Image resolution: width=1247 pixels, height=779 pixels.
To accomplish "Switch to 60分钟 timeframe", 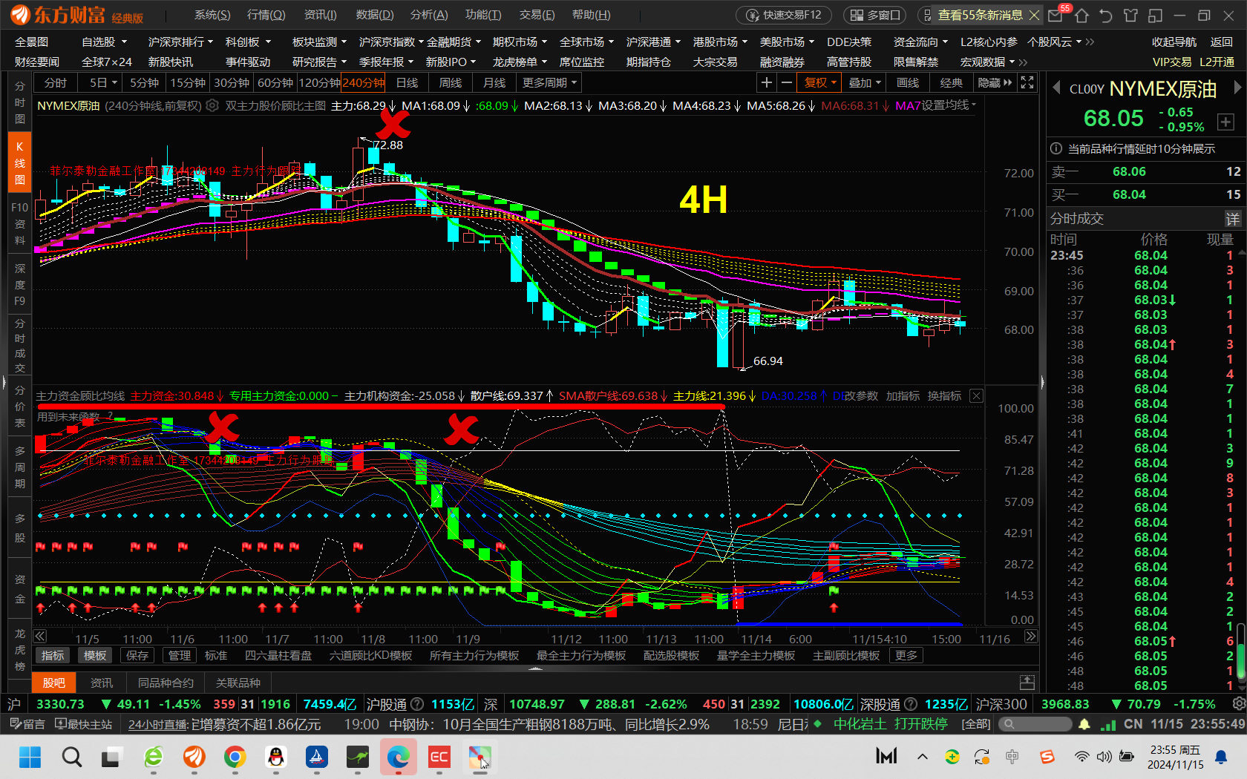I will click(x=275, y=82).
